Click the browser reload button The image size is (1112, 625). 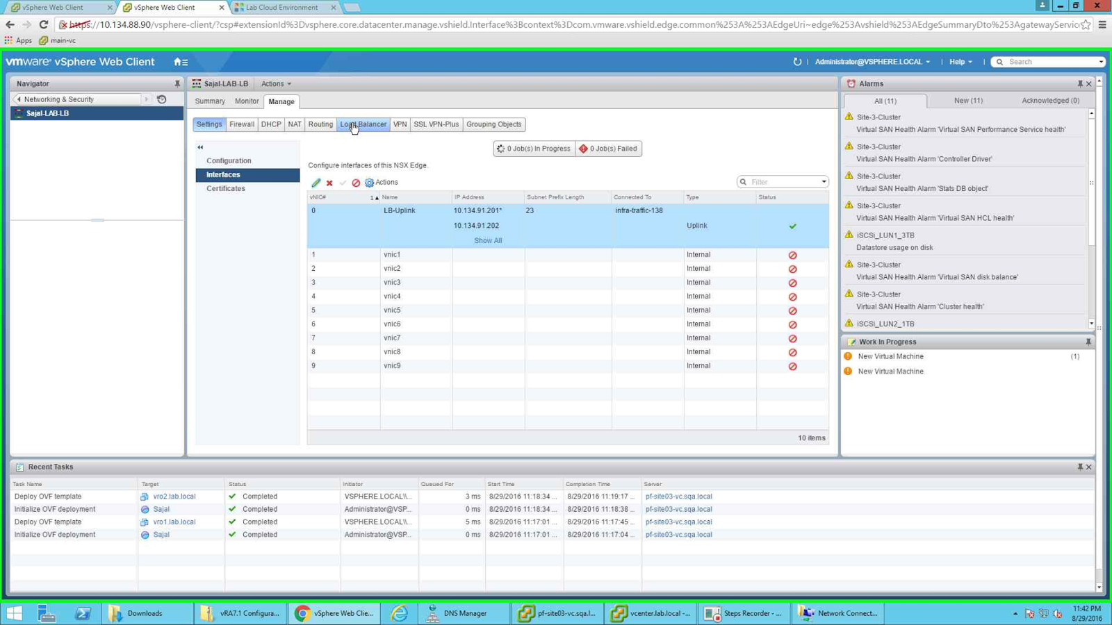[43, 24]
